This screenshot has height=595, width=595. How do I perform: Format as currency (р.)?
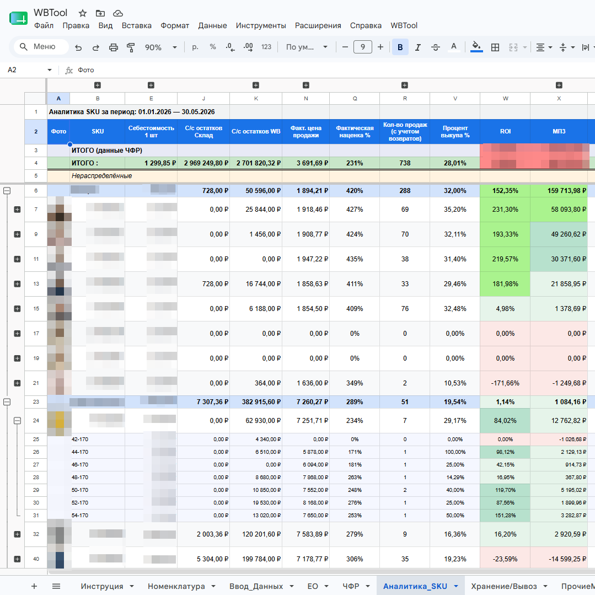click(195, 47)
